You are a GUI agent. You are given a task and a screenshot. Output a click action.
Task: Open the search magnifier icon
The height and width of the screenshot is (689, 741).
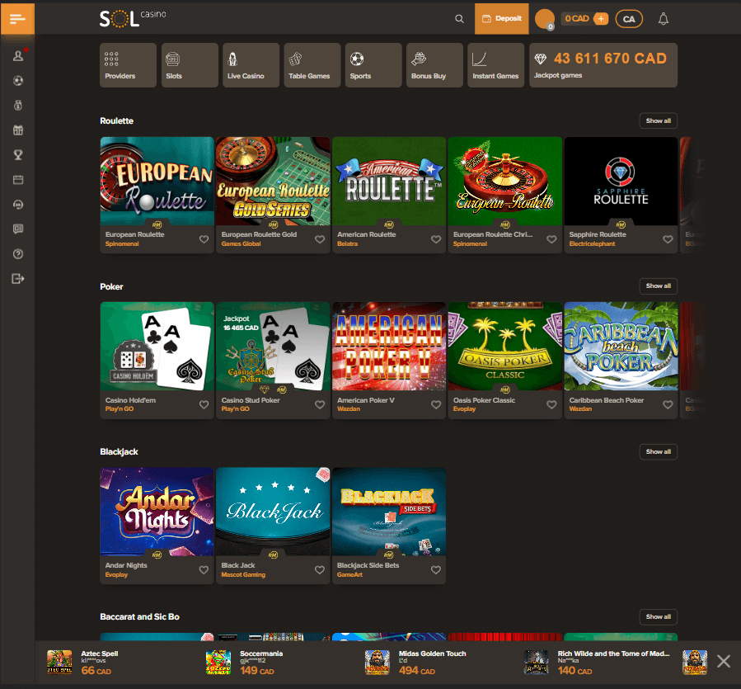click(x=459, y=19)
